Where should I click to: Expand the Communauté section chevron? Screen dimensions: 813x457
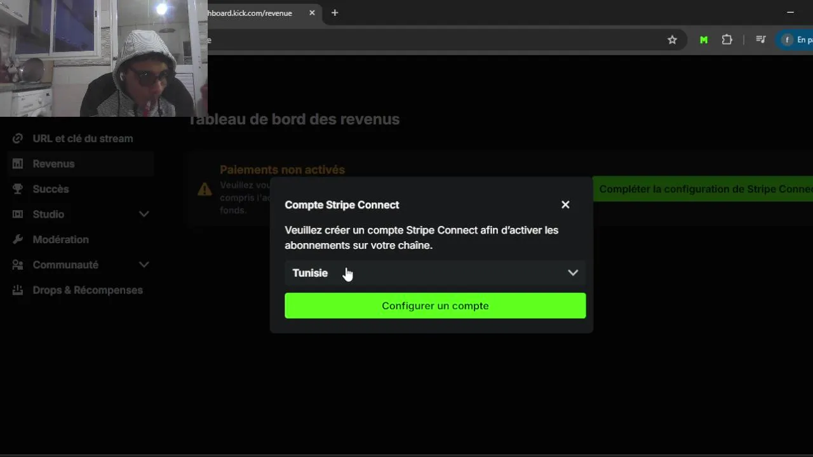click(144, 265)
